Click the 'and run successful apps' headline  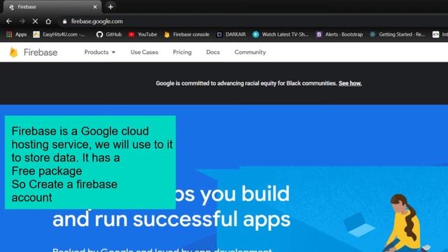[x=171, y=219]
